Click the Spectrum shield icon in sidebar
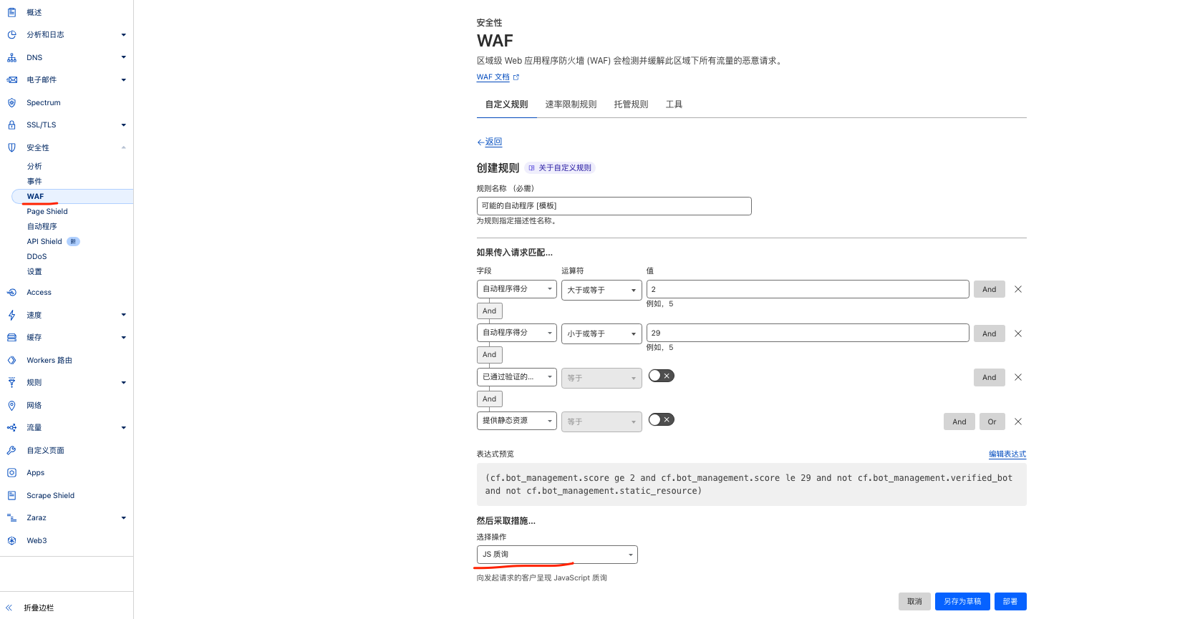 [x=11, y=102]
